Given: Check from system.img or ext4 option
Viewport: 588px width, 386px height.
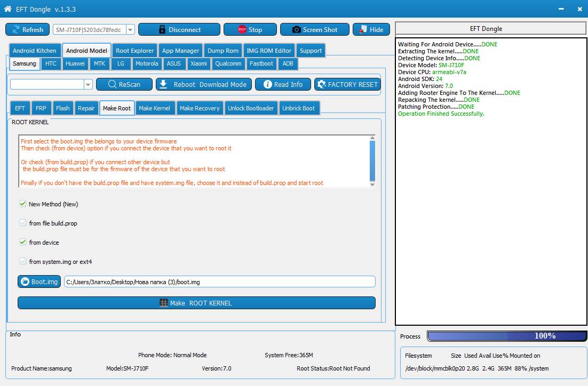Looking at the screenshot, I should point(23,261).
